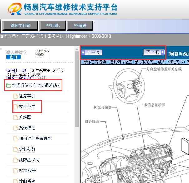189x183 pixels.
Task: Click the document icon beside 注意事项
Action: point(15,96)
